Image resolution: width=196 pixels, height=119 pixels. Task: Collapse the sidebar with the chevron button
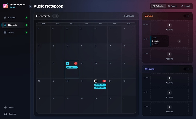pyautogui.click(x=30, y=7)
